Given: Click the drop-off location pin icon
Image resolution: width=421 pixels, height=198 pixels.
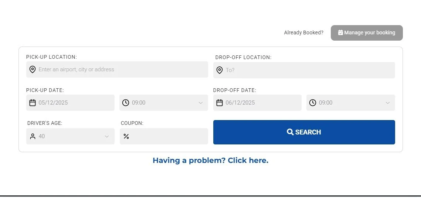Looking at the screenshot, I should tap(220, 70).
